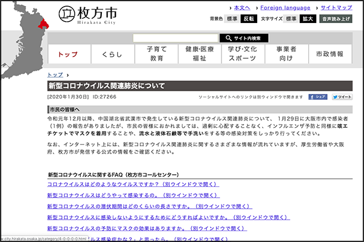The height and width of the screenshot is (242, 364).
Task: Open the 音声読み上げ read-aloud tool
Action: coord(337,19)
